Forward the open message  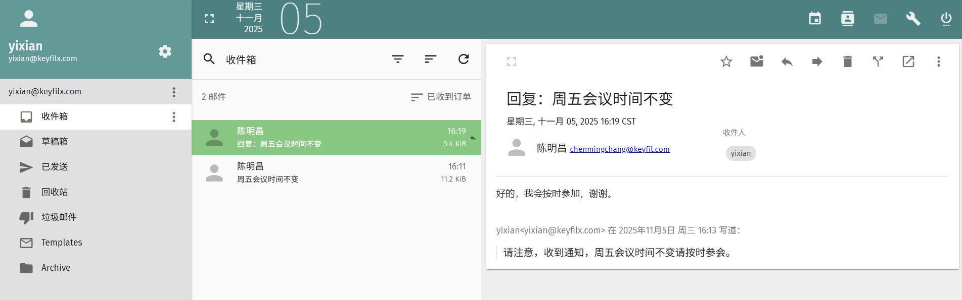click(x=817, y=62)
